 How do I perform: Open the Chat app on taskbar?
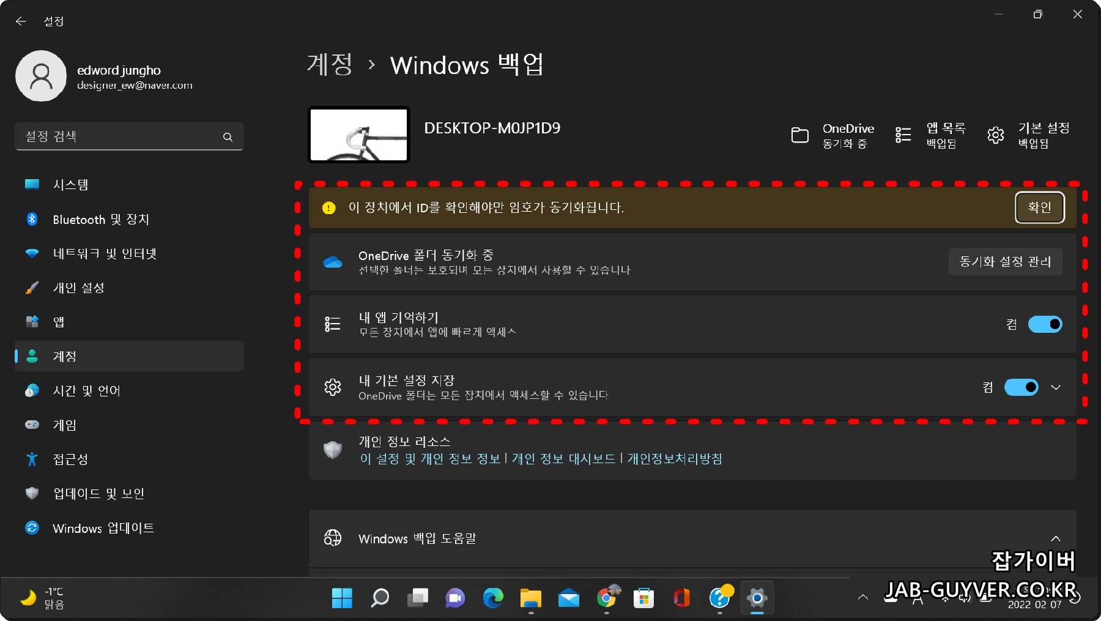pyautogui.click(x=455, y=598)
